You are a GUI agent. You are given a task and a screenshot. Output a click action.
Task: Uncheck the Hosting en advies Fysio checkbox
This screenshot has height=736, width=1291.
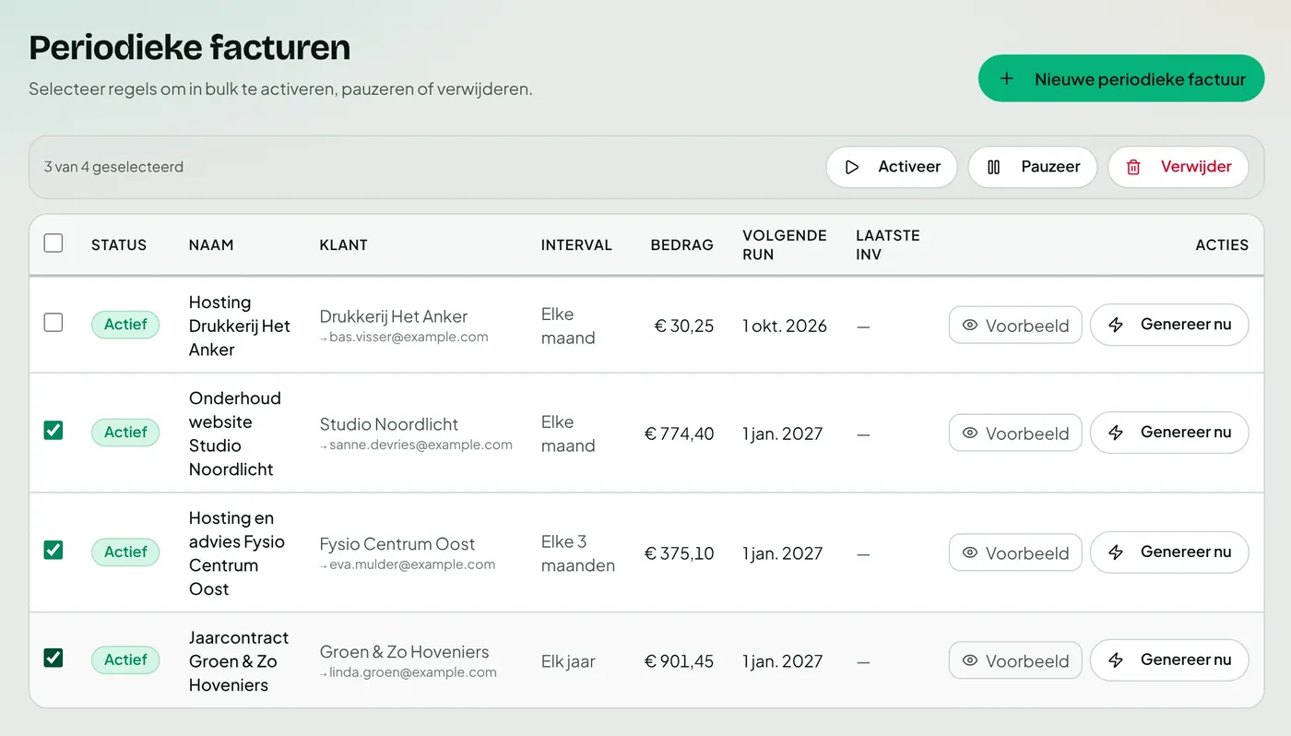(53, 551)
